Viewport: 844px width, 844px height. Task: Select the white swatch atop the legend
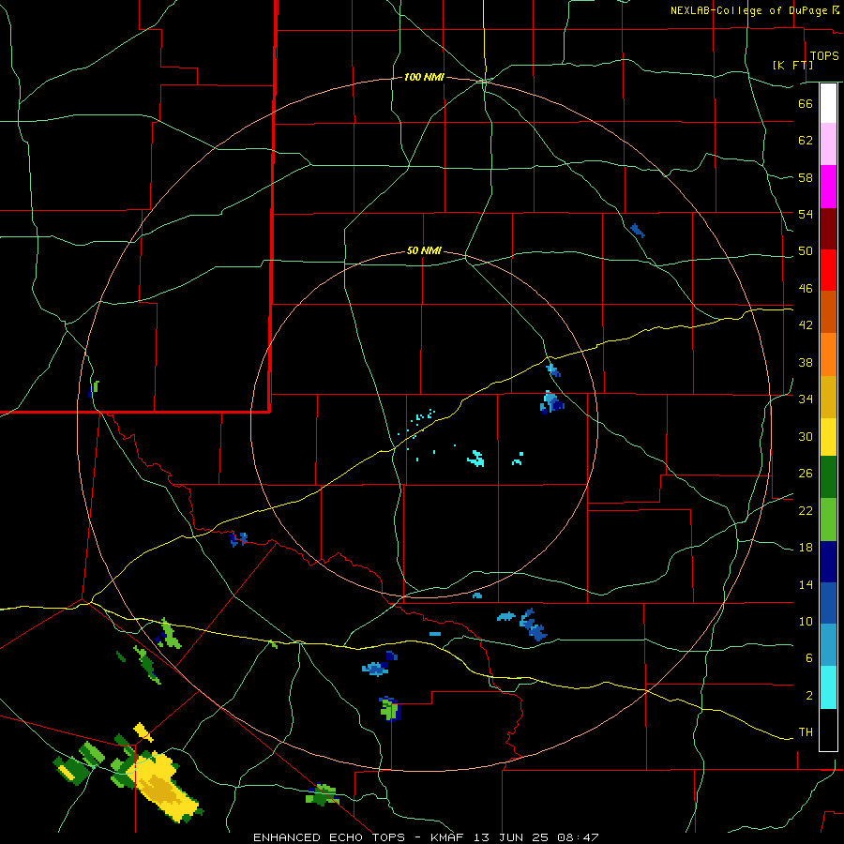coord(828,103)
